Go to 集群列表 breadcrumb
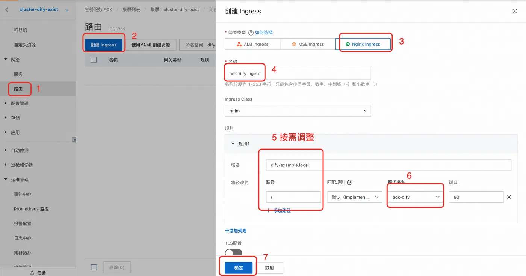The width and height of the screenshot is (526, 276). 131,10
